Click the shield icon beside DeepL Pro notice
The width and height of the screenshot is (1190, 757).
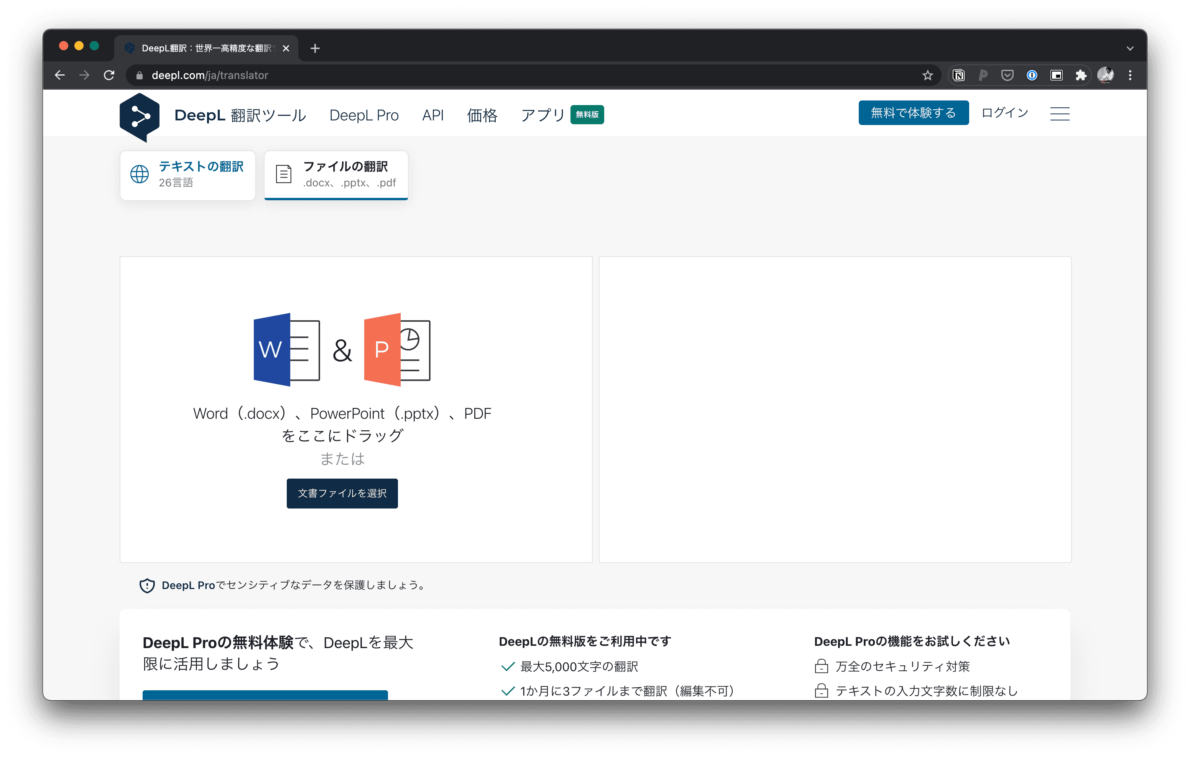coord(147,586)
